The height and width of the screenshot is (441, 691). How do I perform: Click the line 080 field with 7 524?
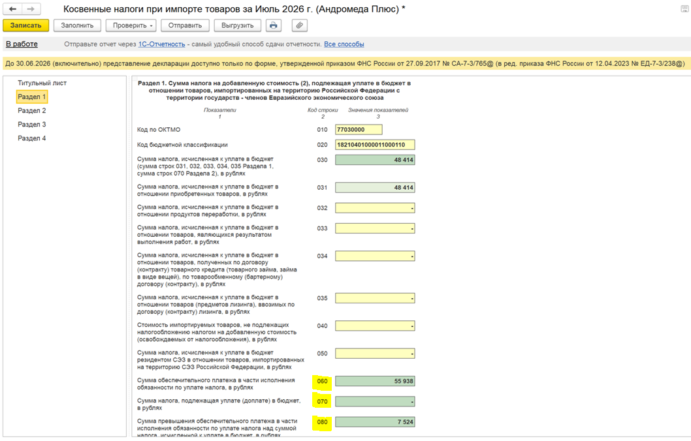click(375, 422)
